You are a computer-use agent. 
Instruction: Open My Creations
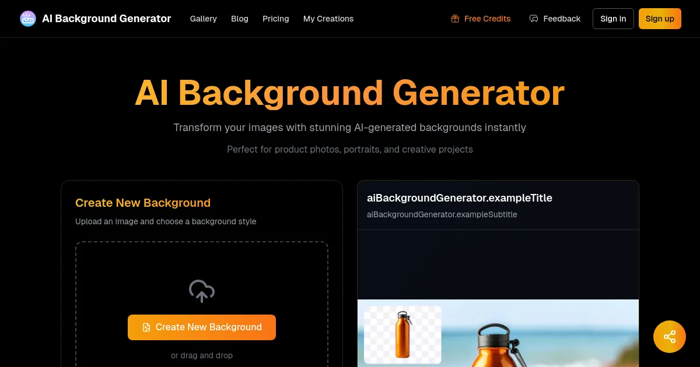(328, 19)
